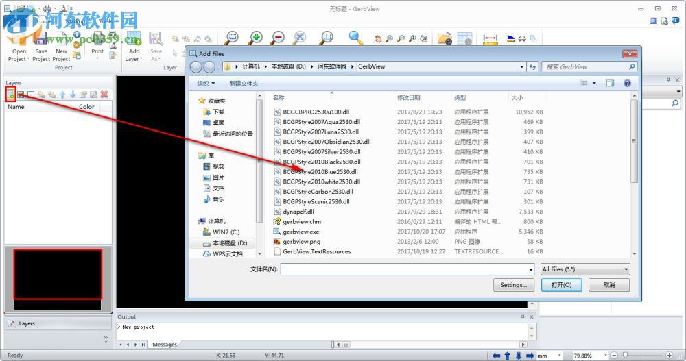Screen dimensions: 686x361
Task: Delete layer with red X icon
Action: coord(104,95)
